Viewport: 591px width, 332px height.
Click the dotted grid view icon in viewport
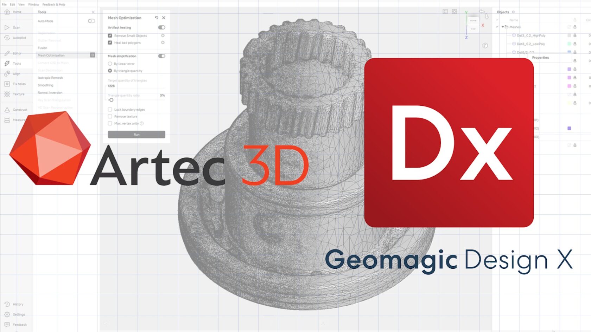tap(445, 12)
